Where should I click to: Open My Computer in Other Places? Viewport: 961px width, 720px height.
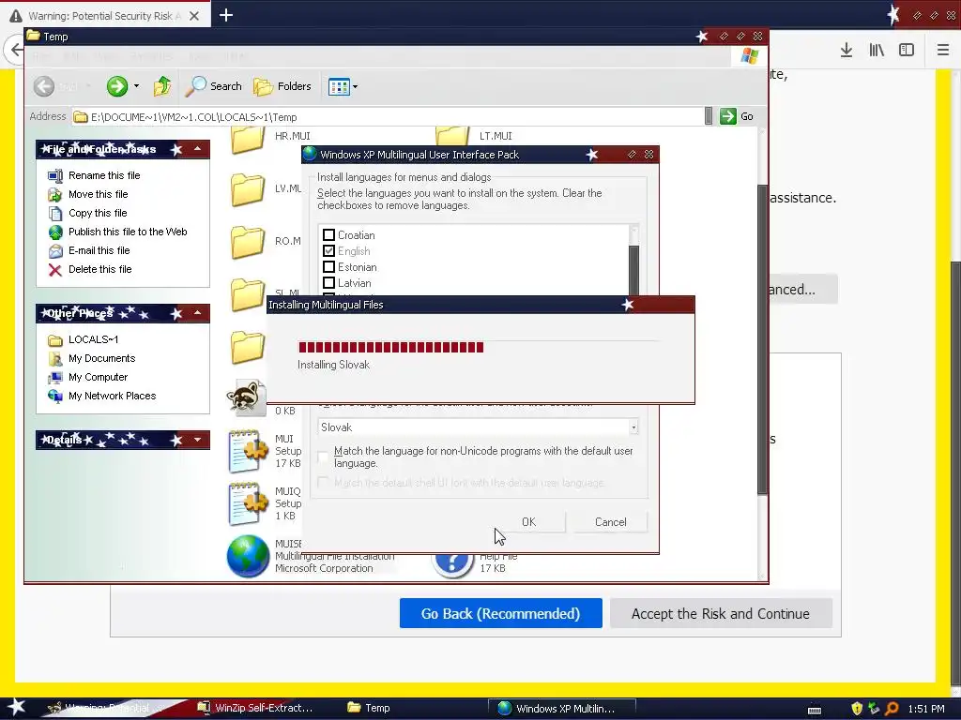coord(98,377)
